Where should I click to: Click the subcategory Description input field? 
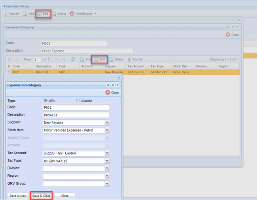tap(76, 115)
